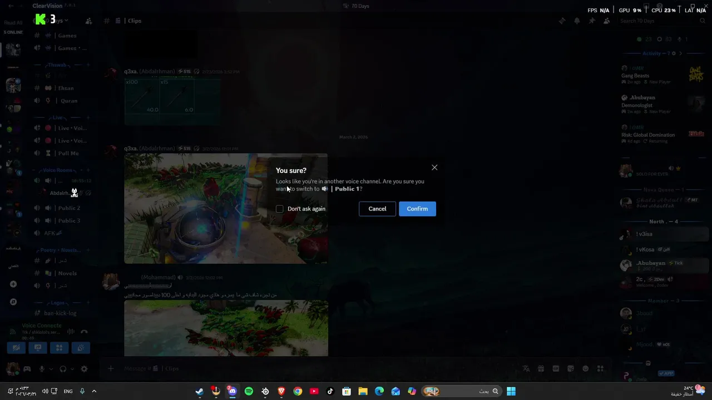Image resolution: width=712 pixels, height=400 pixels.
Task: Join the Public 2 voice channel
Action: click(x=62, y=208)
